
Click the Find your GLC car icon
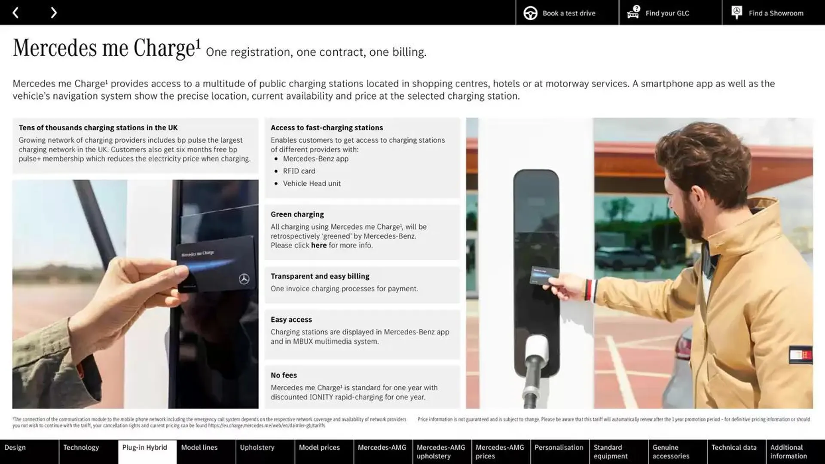(632, 12)
